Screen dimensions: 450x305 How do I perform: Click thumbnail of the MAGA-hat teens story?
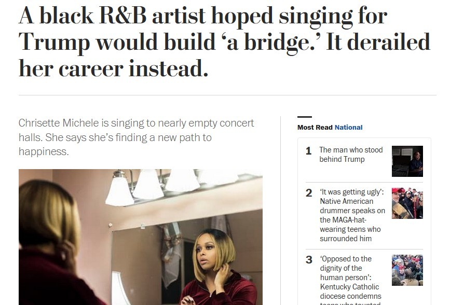click(x=407, y=203)
